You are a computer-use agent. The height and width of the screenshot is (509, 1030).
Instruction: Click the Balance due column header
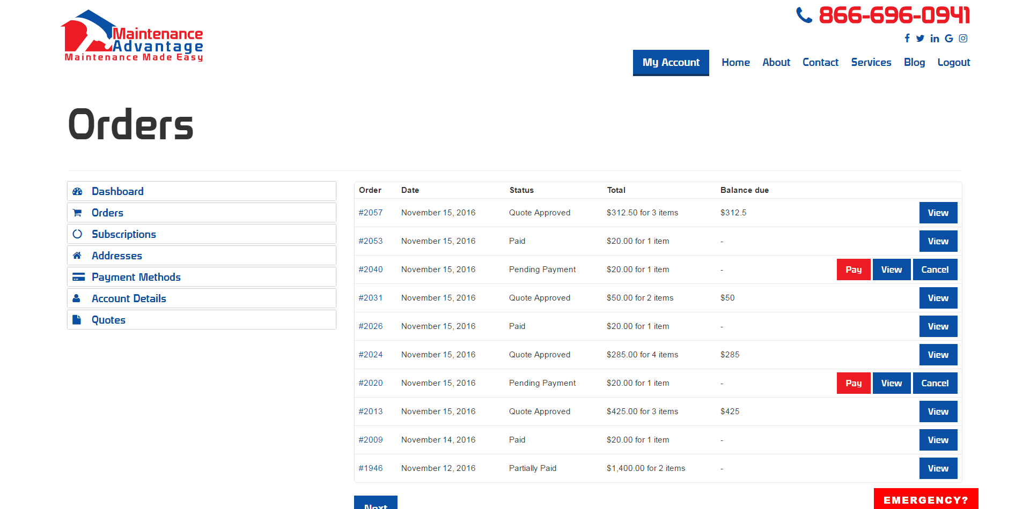coord(745,190)
